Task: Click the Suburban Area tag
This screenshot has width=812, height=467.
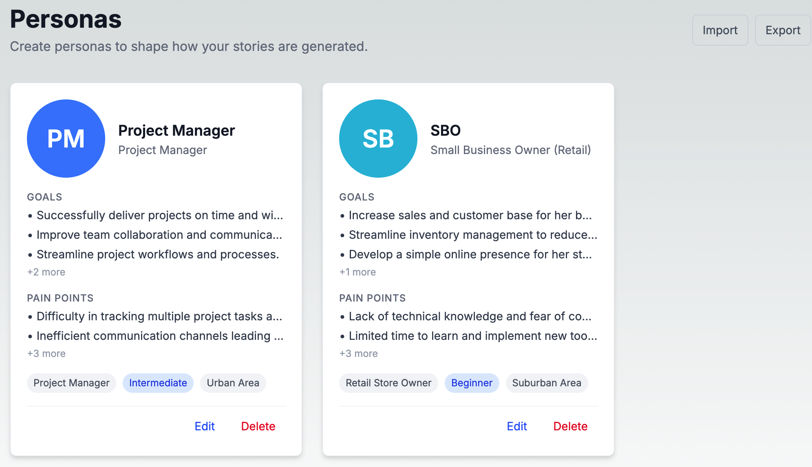Action: tap(547, 383)
